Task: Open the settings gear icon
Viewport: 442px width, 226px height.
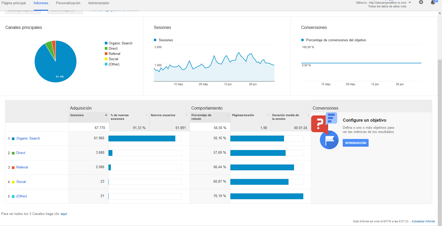Action: click(421, 2)
